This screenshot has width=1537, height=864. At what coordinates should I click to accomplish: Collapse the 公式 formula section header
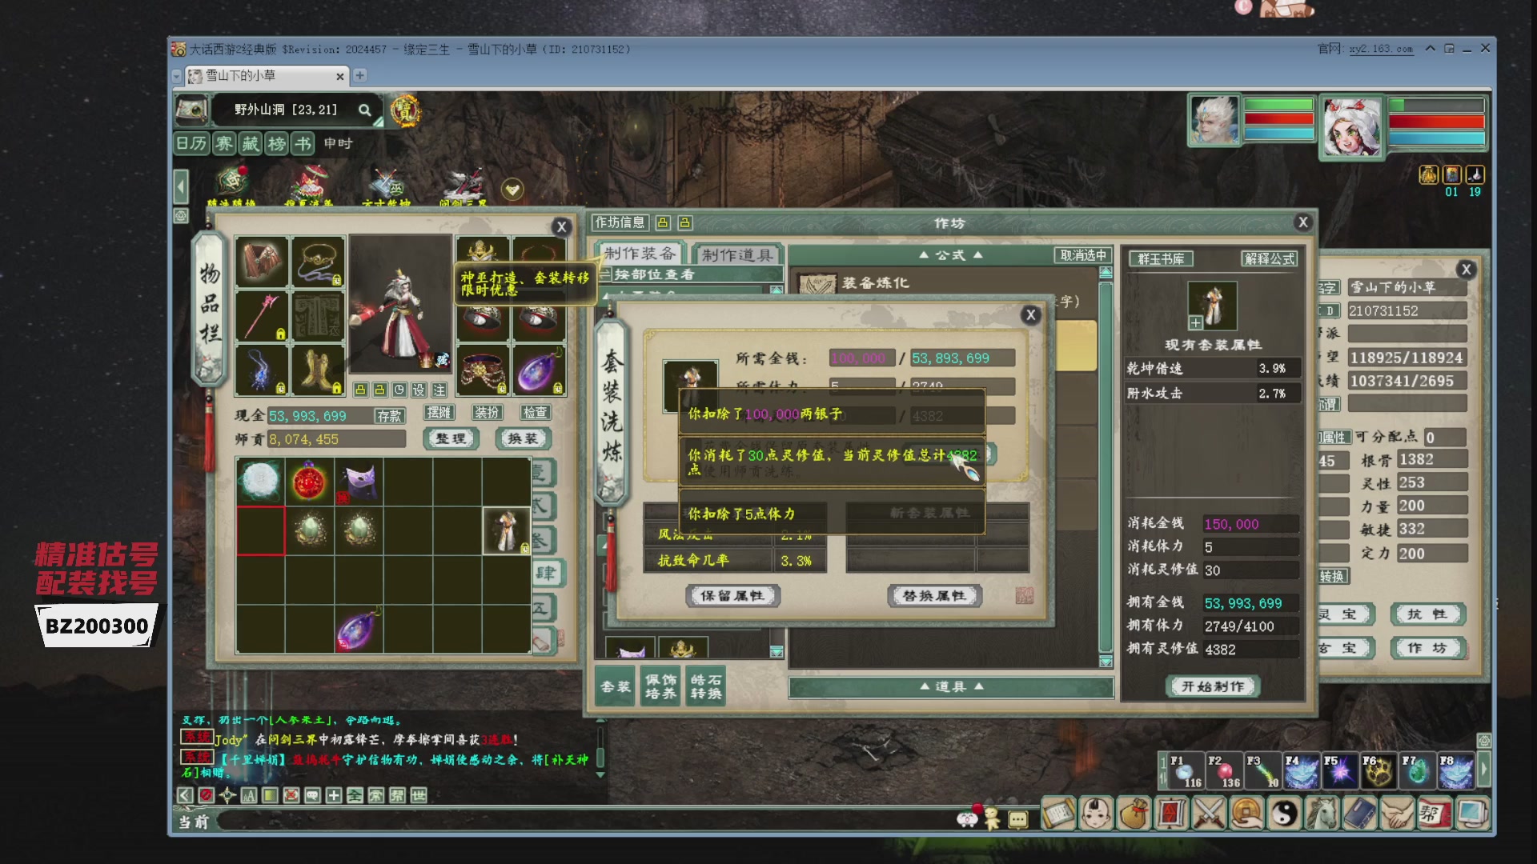tap(950, 255)
